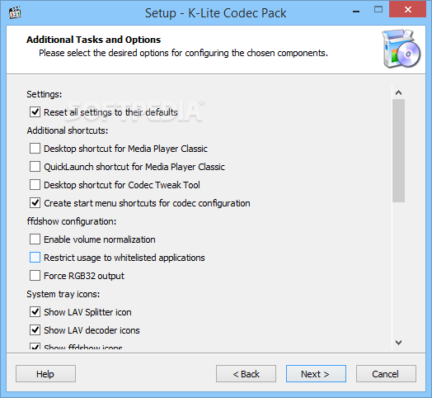The width and height of the screenshot is (432, 398).
Task: Cancel the setup wizard
Action: tap(386, 374)
